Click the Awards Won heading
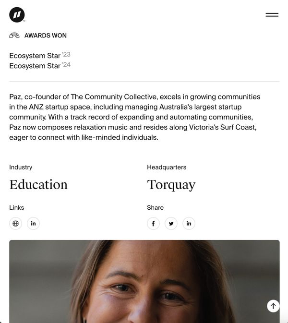Image resolution: width=288 pixels, height=323 pixels. 46,36
